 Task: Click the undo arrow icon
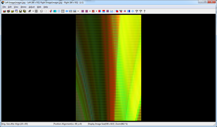tap(42, 11)
